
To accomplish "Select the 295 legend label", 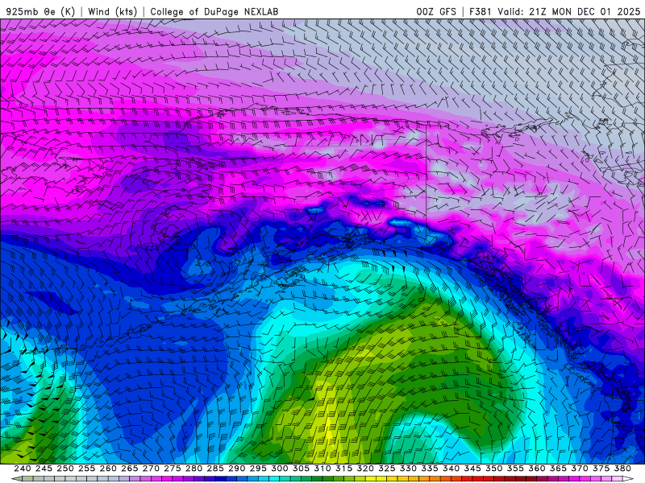I will 258,469.
